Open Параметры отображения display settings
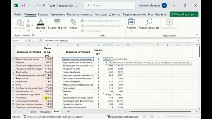 (x=122, y=117)
